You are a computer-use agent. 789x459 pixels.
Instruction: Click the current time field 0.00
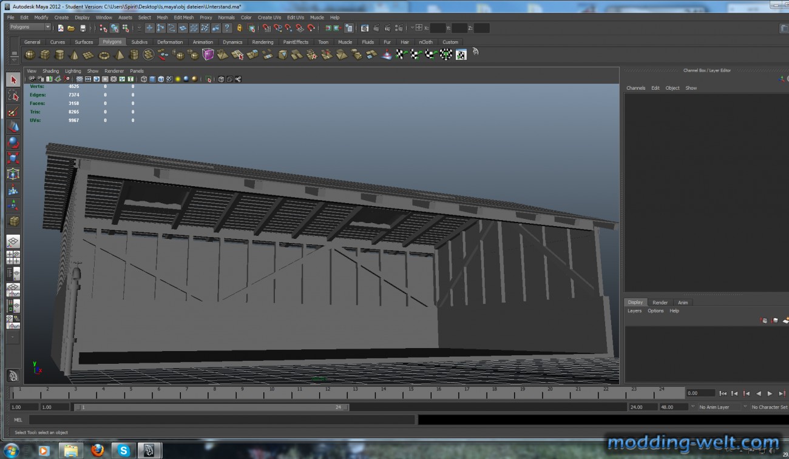pos(700,394)
